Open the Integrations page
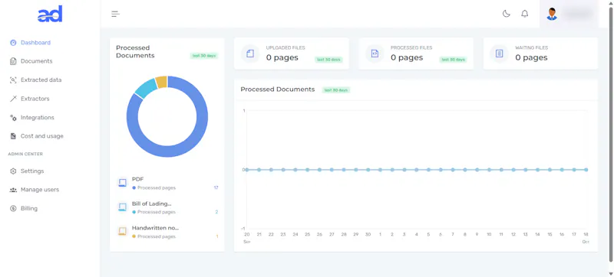The width and height of the screenshot is (614, 277). 38,117
